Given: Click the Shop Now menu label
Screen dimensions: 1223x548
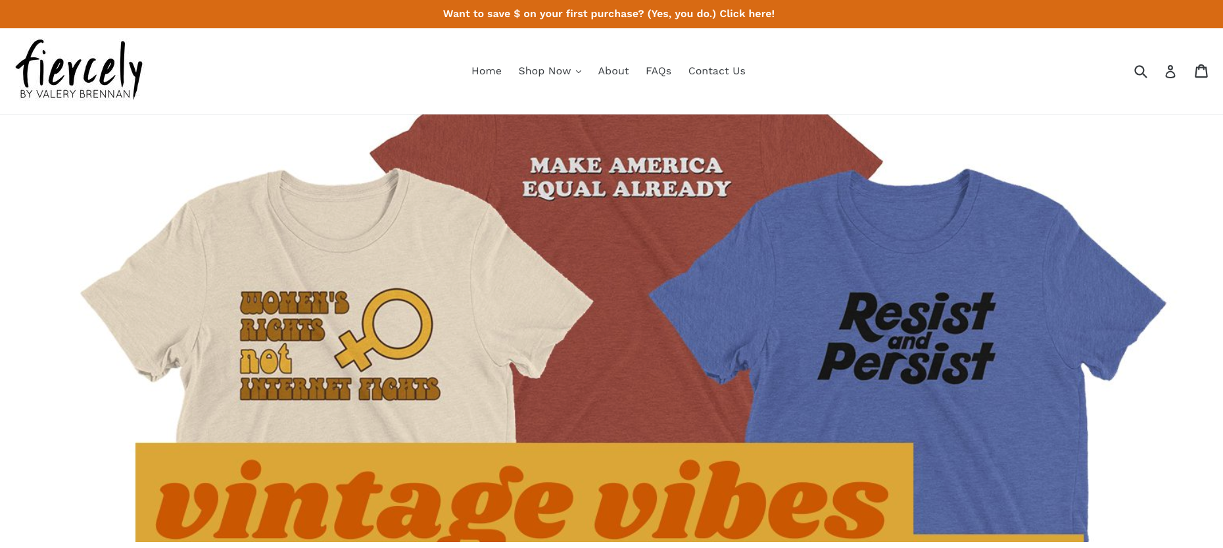Looking at the screenshot, I should pos(544,71).
